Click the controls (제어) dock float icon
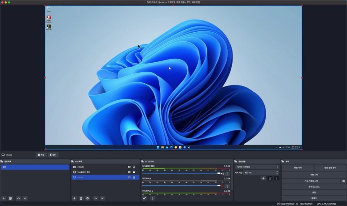The width and height of the screenshot is (347, 206). click(283, 161)
